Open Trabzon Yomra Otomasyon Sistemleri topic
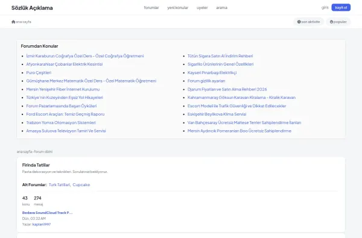 tap(61, 122)
